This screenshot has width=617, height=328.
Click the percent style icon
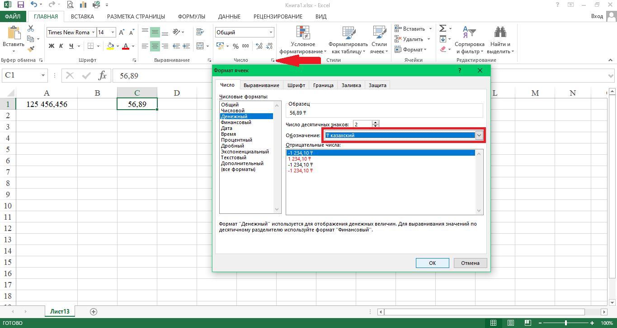pyautogui.click(x=235, y=46)
